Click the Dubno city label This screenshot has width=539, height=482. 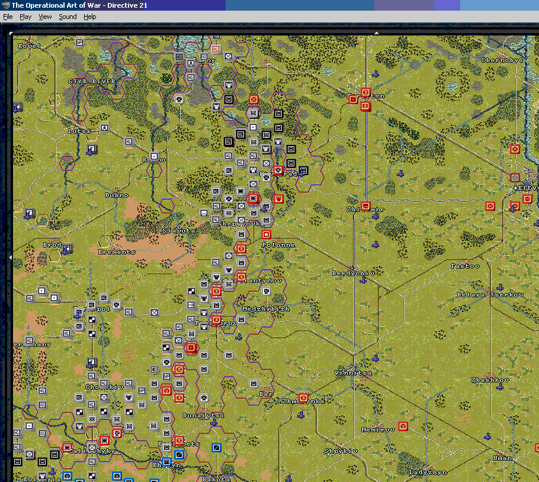coord(117,195)
